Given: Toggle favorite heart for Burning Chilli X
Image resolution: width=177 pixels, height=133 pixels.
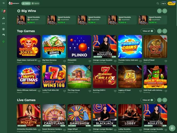Looking at the screenshot, I should [x=115, y=91].
